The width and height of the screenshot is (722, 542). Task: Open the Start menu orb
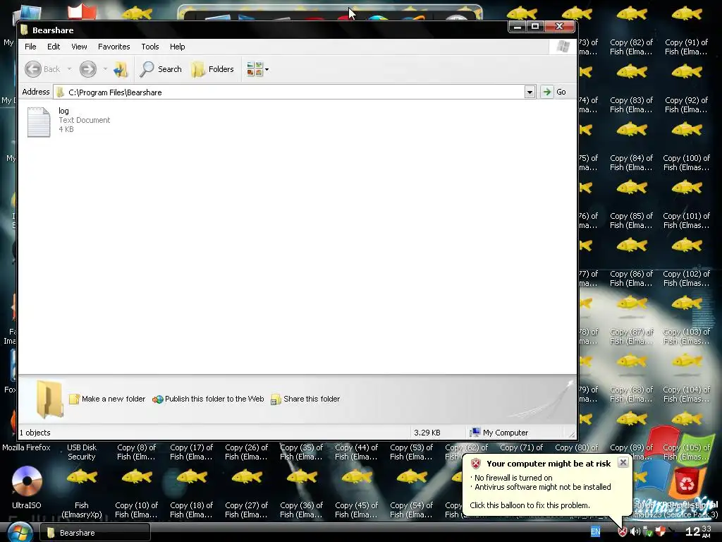coord(19,533)
